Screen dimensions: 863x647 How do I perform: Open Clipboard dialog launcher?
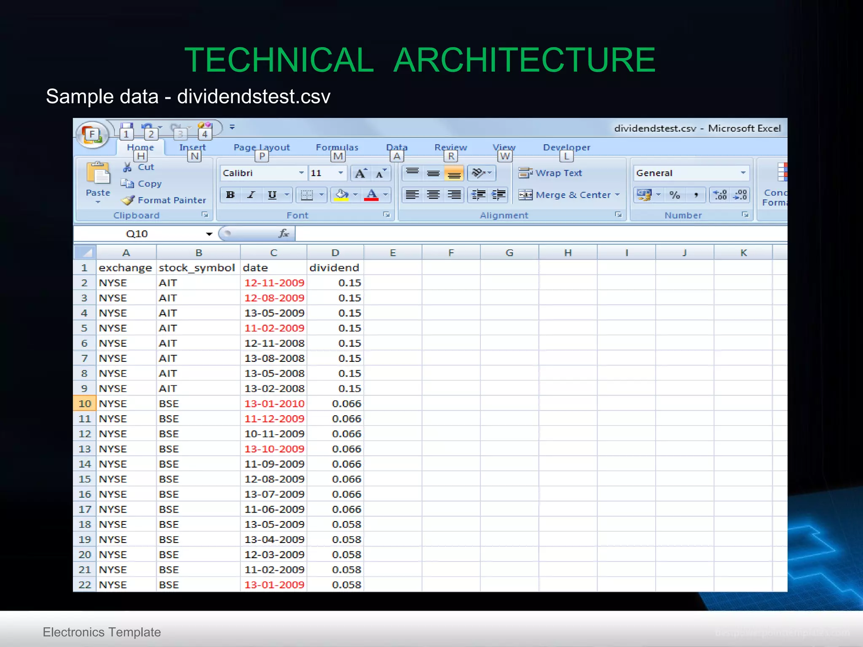click(x=205, y=215)
